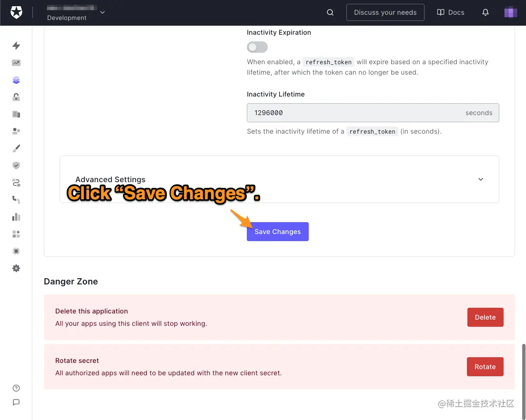
Task: Click the Rotate secret button
Action: pyautogui.click(x=485, y=367)
